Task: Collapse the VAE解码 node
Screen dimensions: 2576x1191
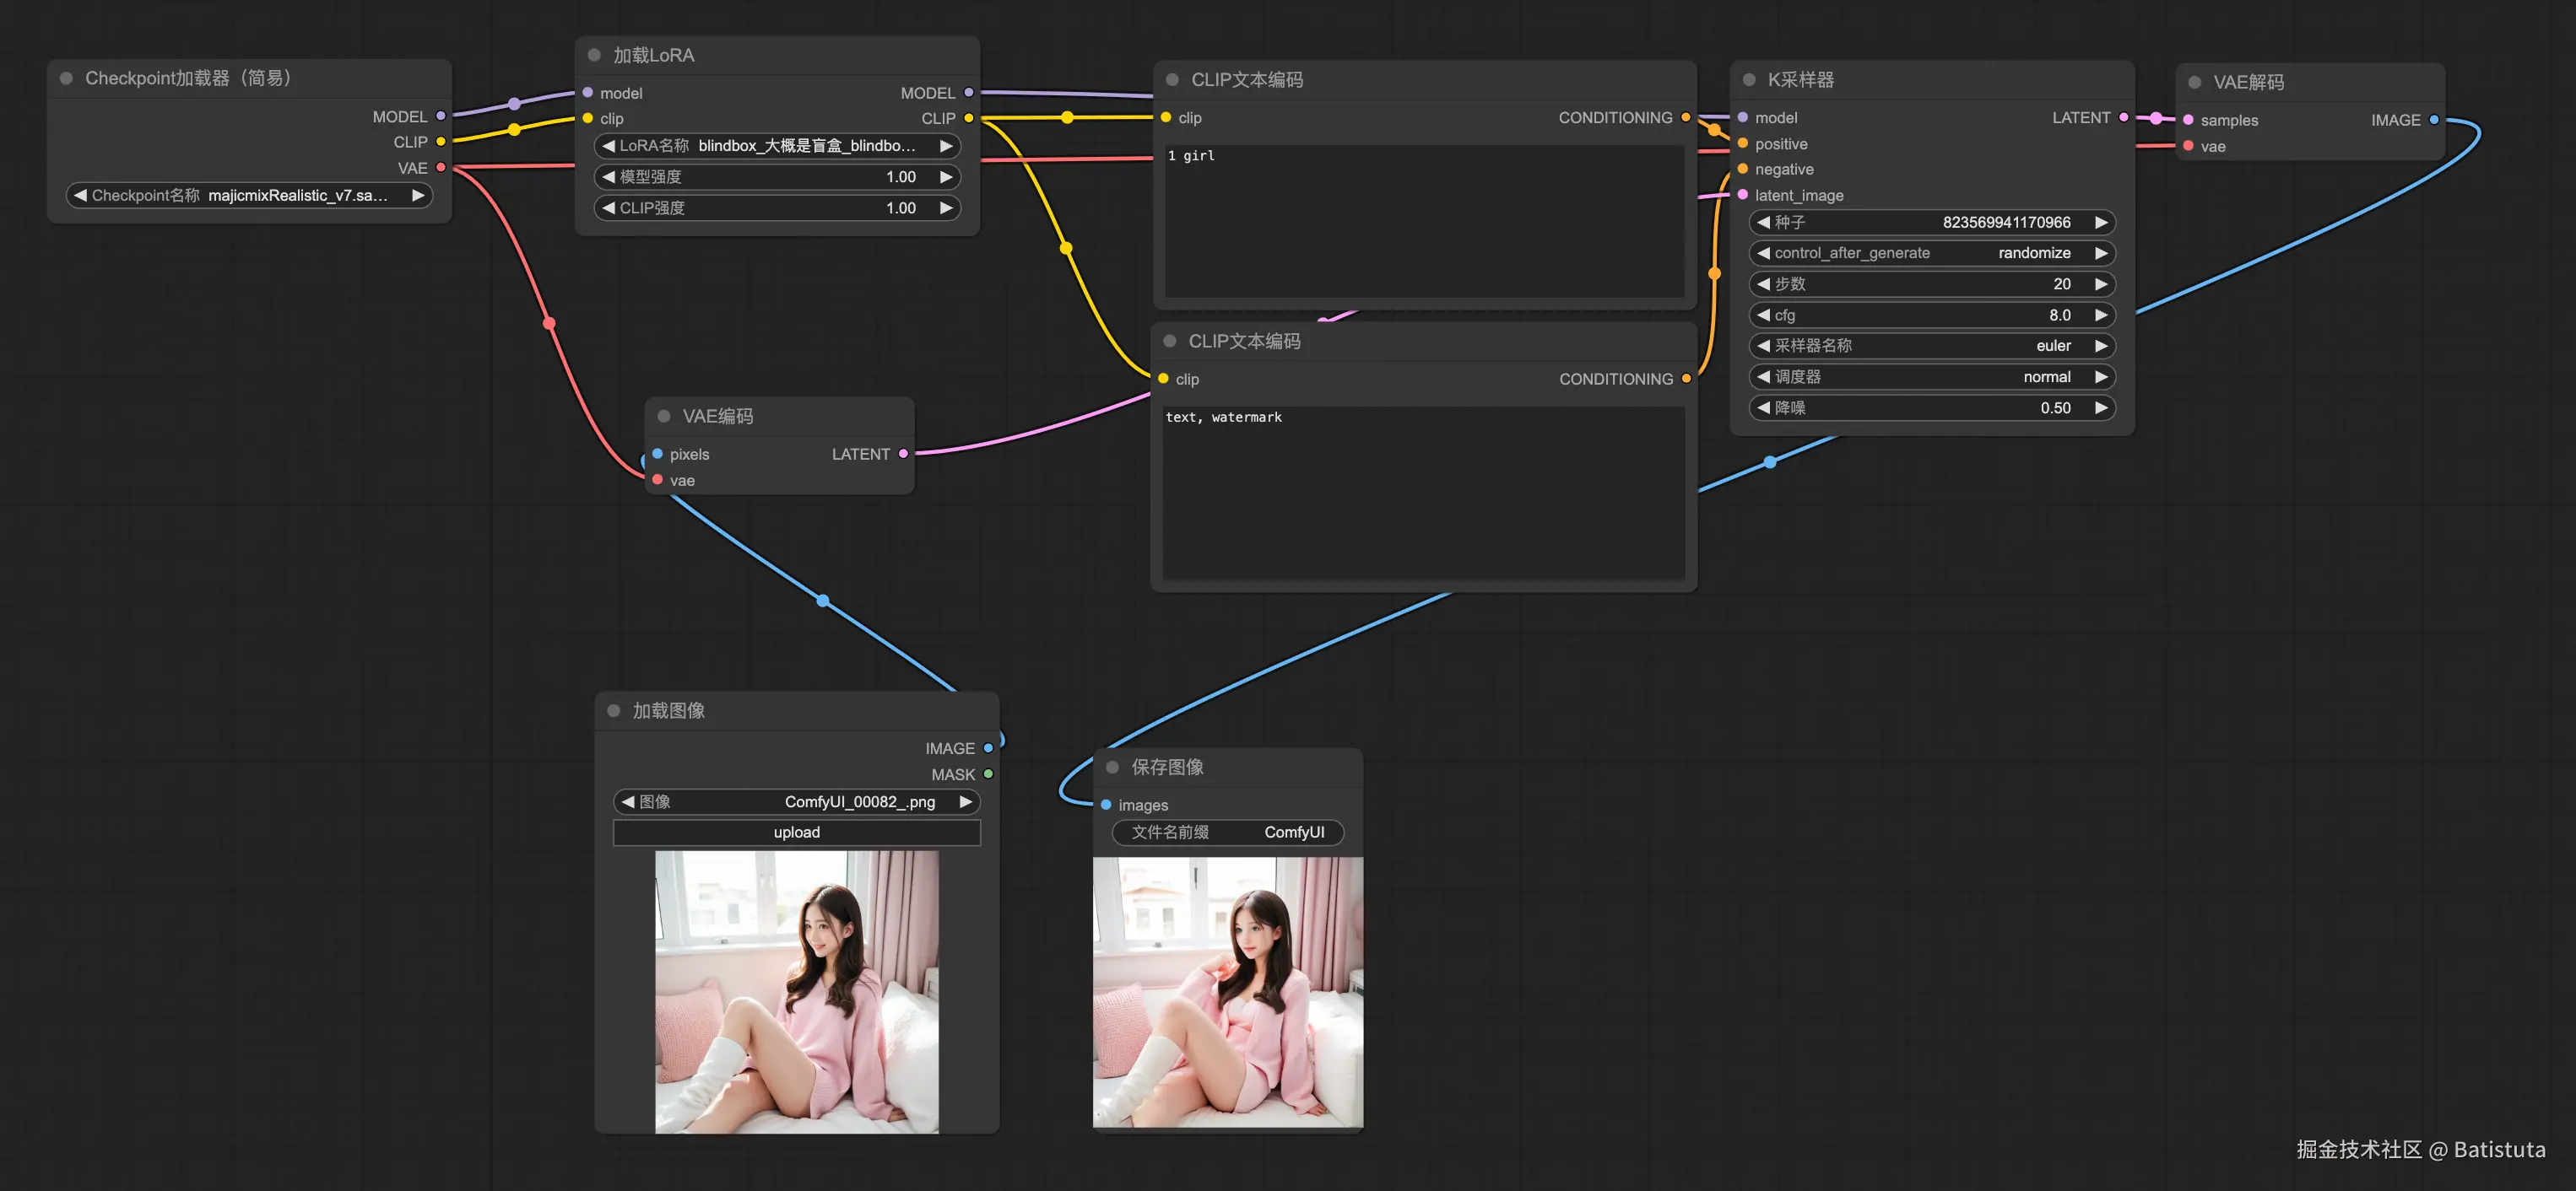Action: click(2194, 82)
